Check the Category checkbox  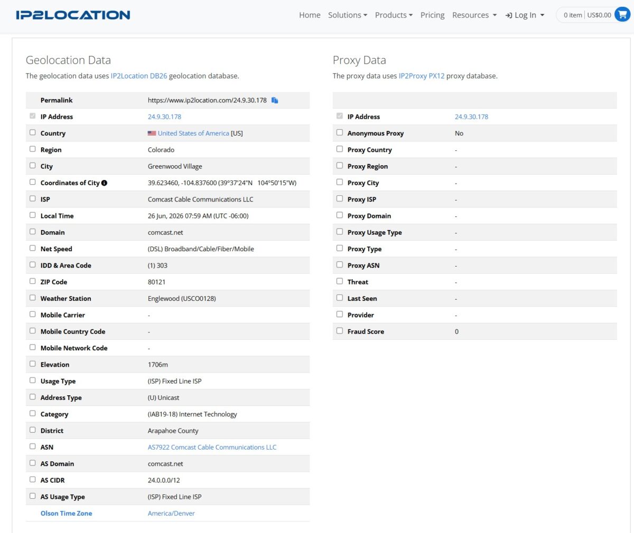[x=33, y=413]
